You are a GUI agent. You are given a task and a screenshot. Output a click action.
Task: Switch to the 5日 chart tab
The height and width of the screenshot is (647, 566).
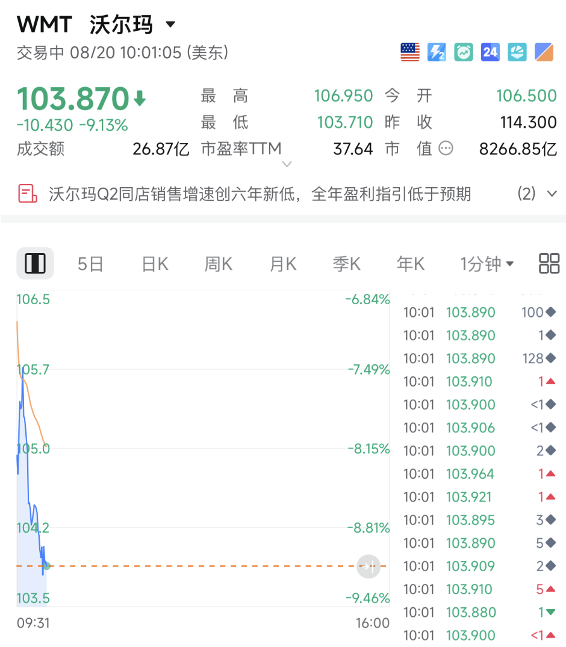point(90,264)
